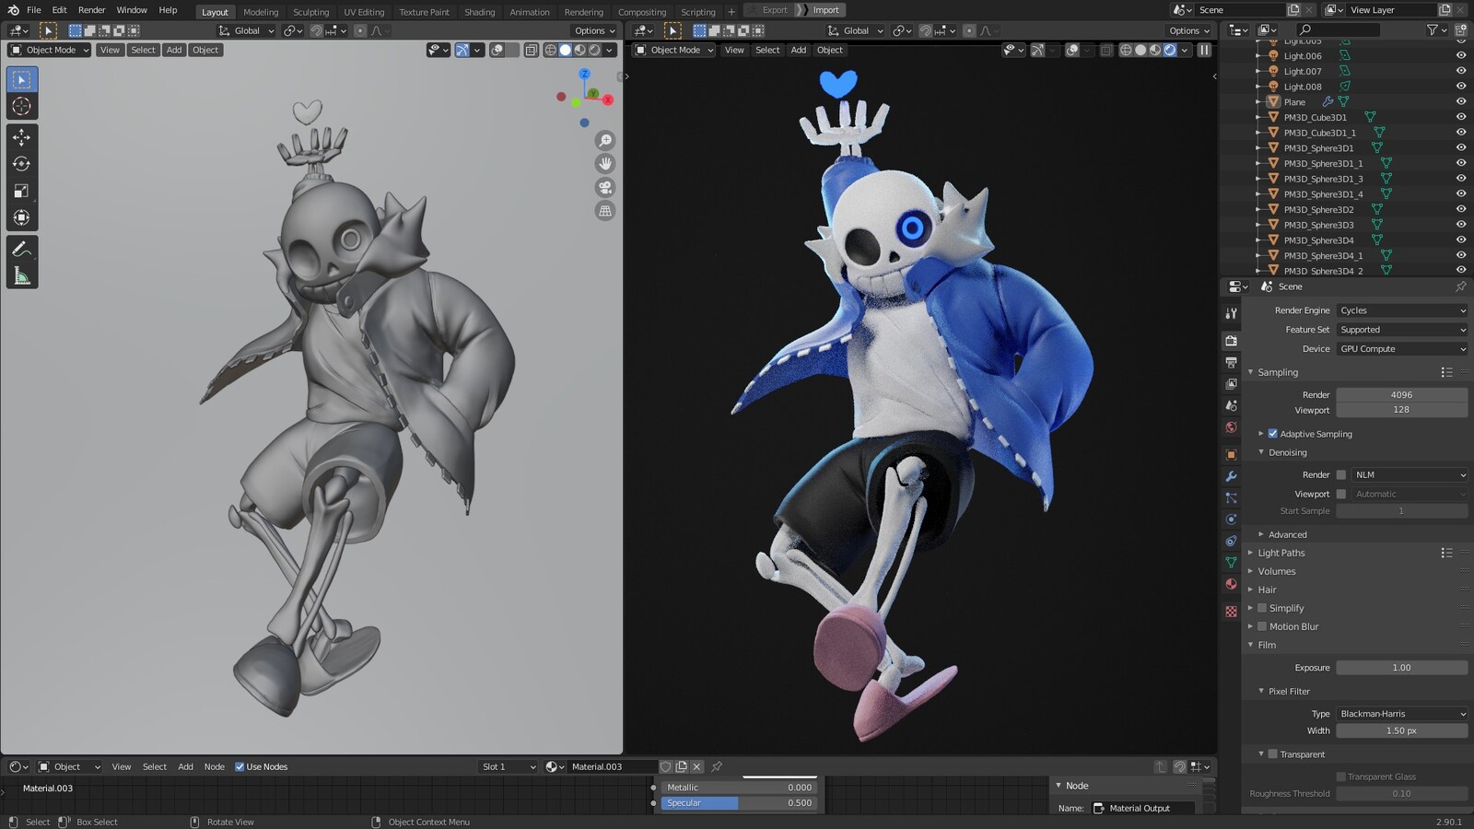
Task: Click the Blender logo menu icon
Action: (13, 10)
